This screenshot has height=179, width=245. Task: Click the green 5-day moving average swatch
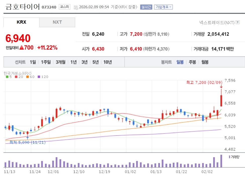coord(7,77)
